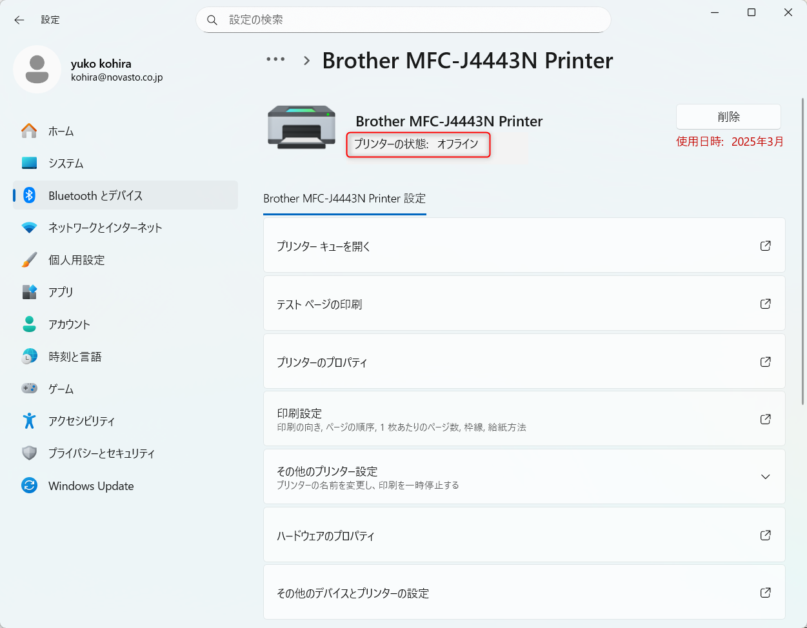This screenshot has width=807, height=628.
Task: Open アカウント in sidebar
Action: click(125, 324)
